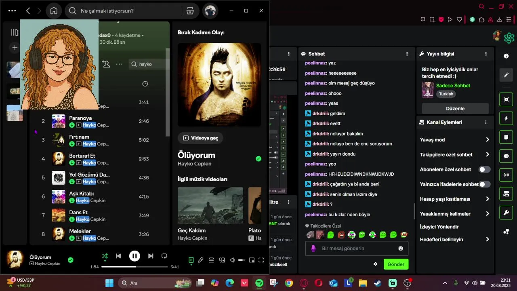Image resolution: width=517 pixels, height=291 pixels.
Task: Toggle Now Playing view panel
Action: tap(191, 260)
